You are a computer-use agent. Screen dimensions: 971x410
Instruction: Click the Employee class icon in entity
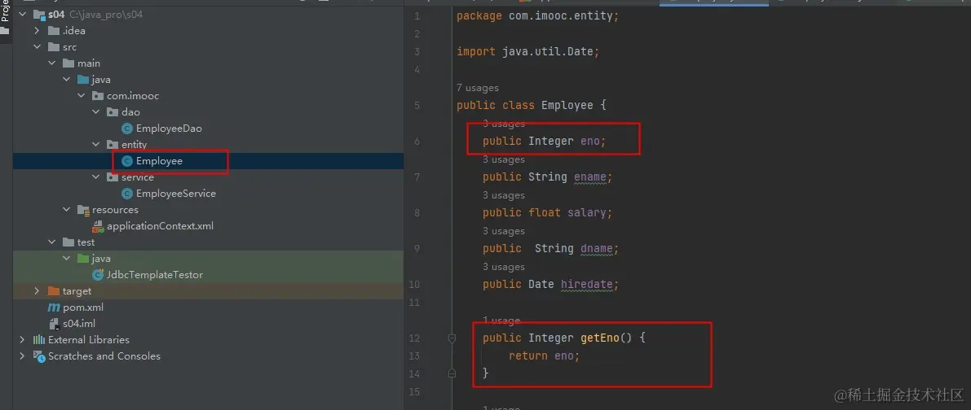(127, 161)
